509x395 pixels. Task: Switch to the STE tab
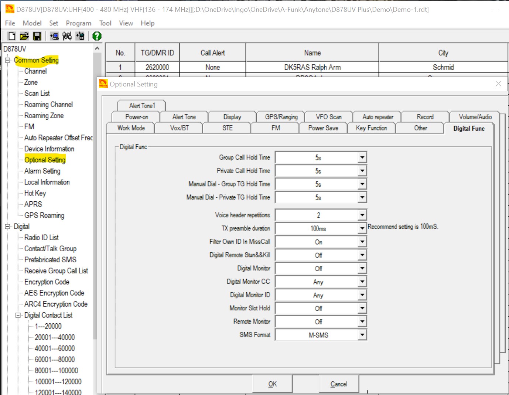[227, 128]
